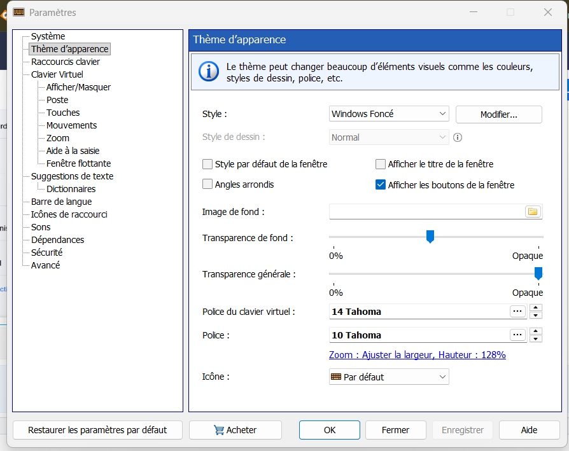Follow the Zoom Ajuster la largeur link
The height and width of the screenshot is (451, 569).
(x=418, y=354)
